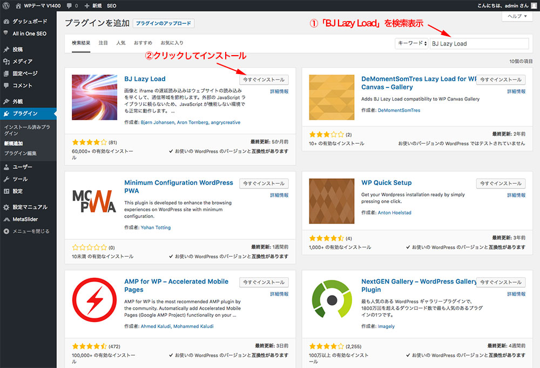
Task: Install Minimum Configuration WordPress PWA now
Action: (x=264, y=183)
